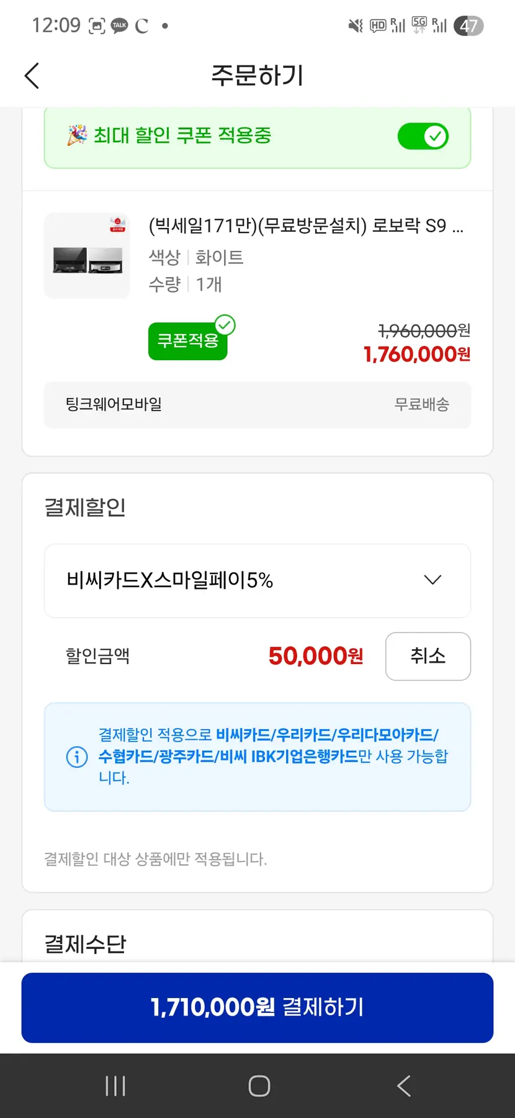Tap the KakaoTalk notification icon in status bar

click(119, 25)
